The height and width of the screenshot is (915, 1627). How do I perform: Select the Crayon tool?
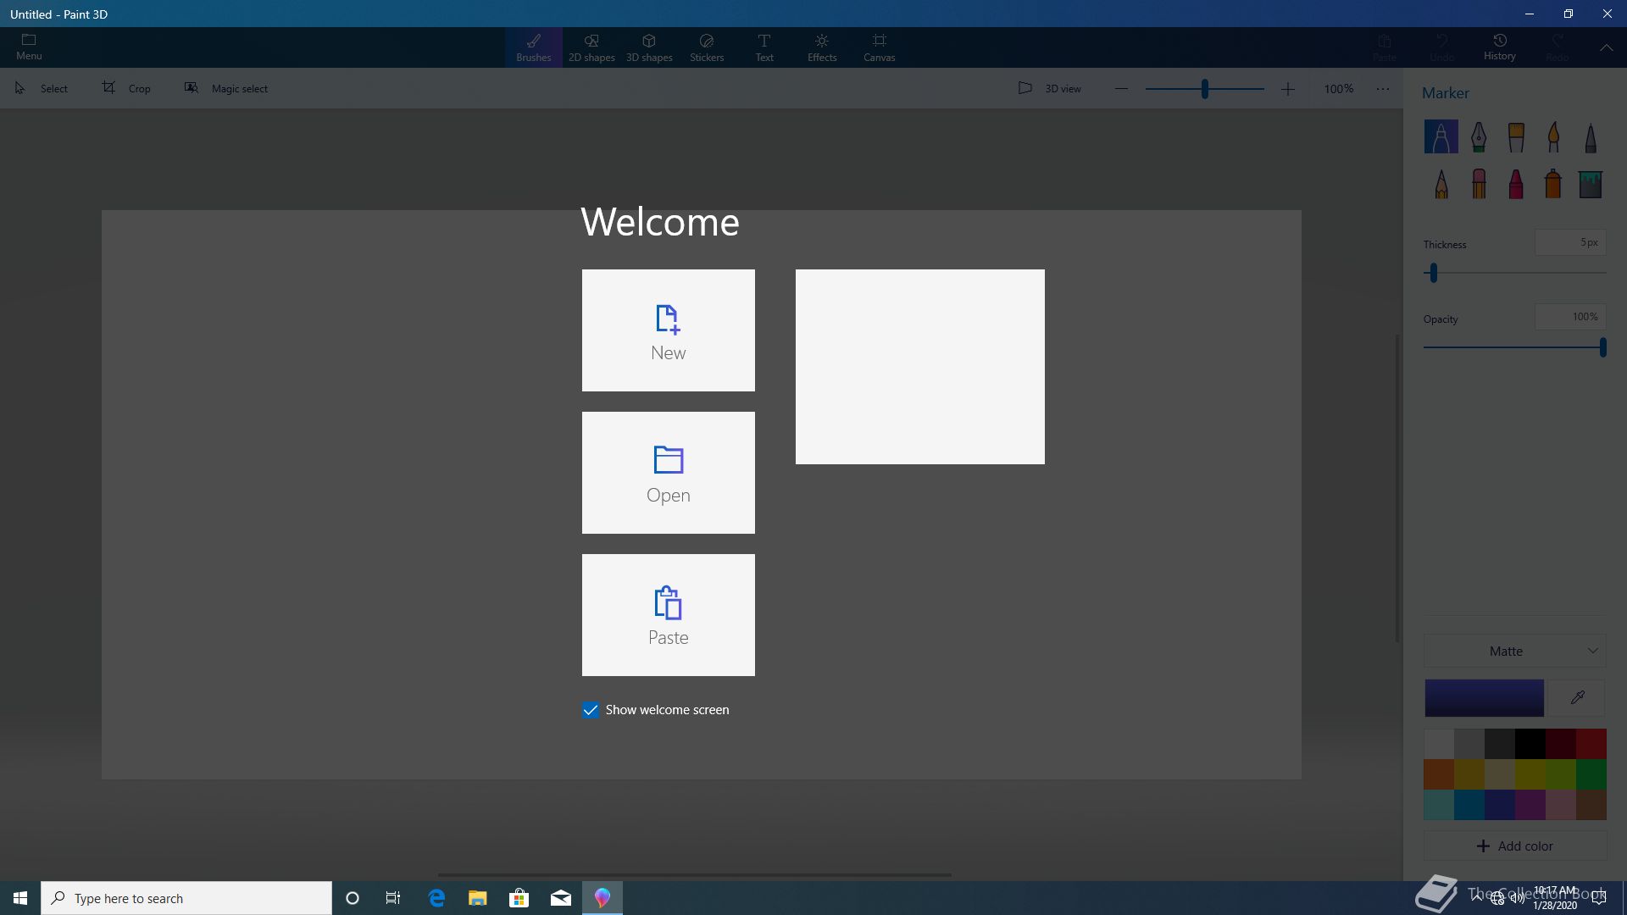(x=1516, y=184)
